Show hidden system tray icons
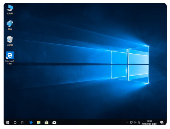170x129 pixels. 127,123
